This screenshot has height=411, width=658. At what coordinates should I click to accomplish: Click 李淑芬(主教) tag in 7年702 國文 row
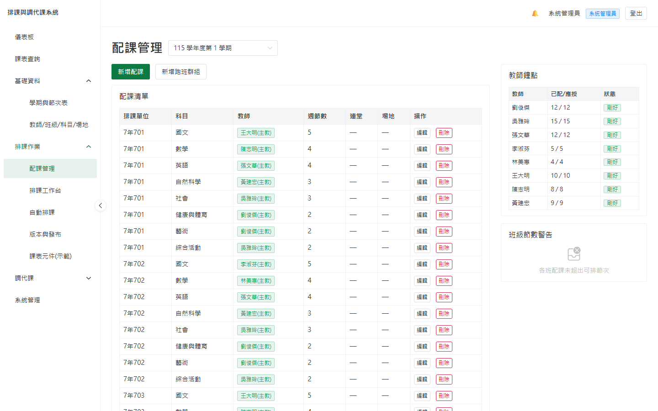click(x=256, y=264)
